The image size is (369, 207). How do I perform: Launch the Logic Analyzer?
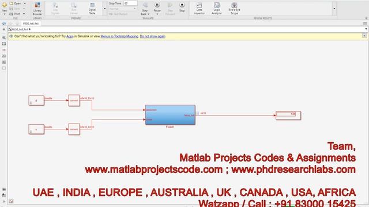click(217, 9)
